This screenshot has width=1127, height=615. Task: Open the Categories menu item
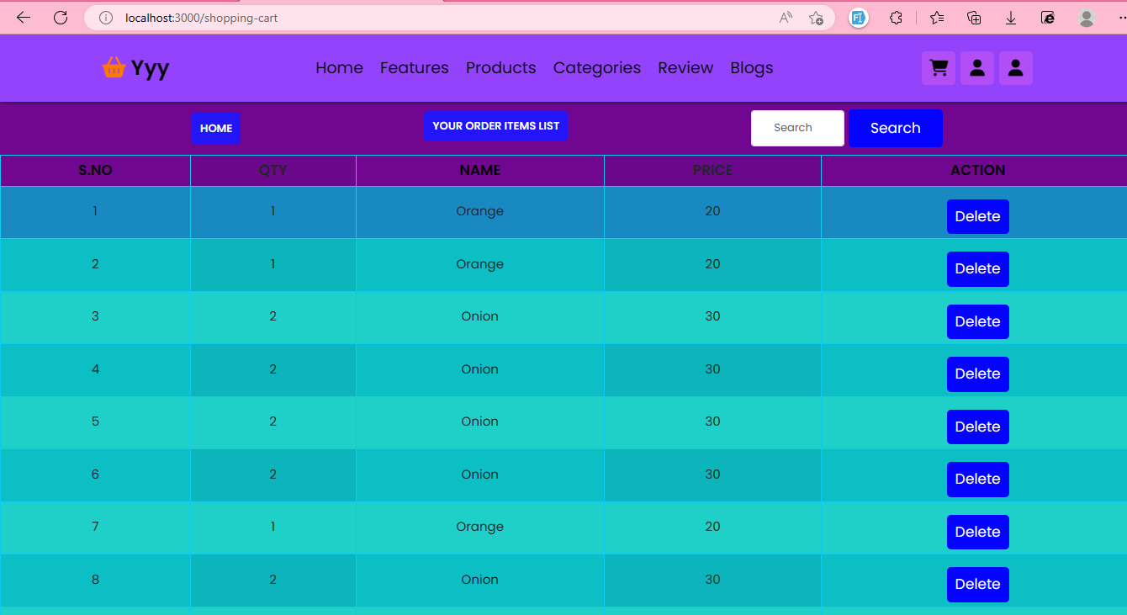[596, 68]
